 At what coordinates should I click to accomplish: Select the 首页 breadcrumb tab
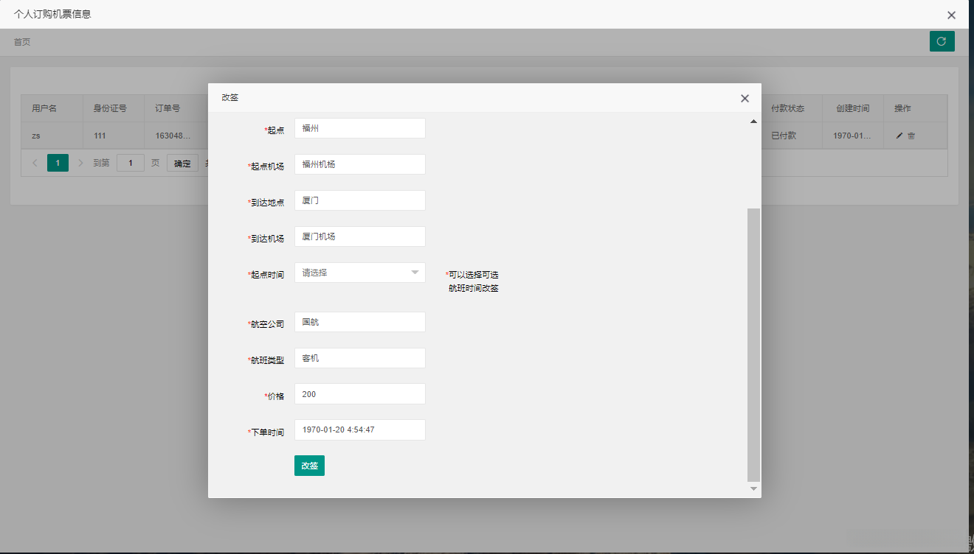coord(22,42)
